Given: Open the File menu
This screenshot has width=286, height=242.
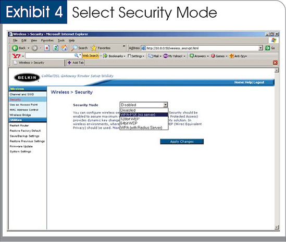Looking at the screenshot, I should coord(15,40).
